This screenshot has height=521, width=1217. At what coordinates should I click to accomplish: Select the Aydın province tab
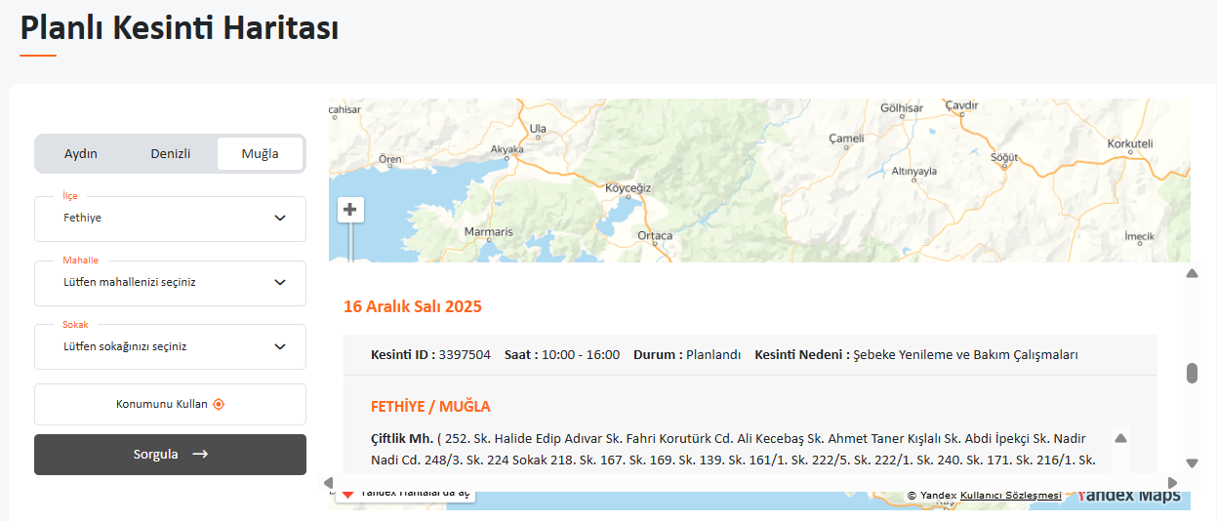pos(81,154)
